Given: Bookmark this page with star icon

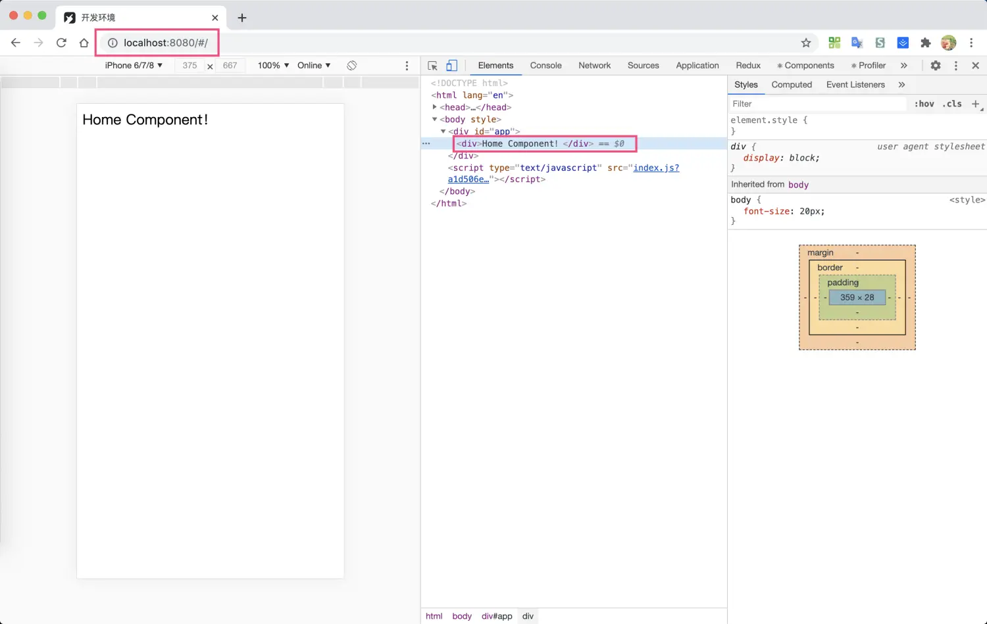Looking at the screenshot, I should click(x=805, y=43).
